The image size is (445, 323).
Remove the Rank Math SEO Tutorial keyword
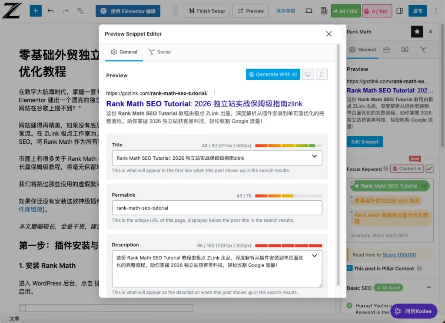pyautogui.click(x=352, y=182)
